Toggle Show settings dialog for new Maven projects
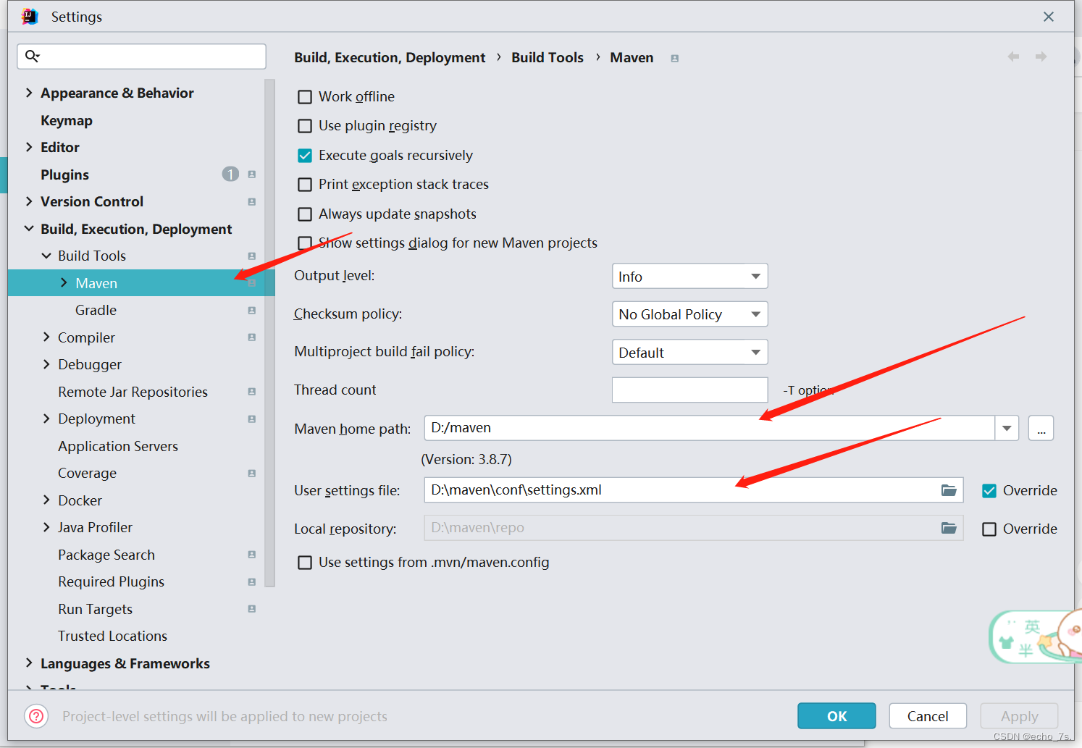Image resolution: width=1082 pixels, height=748 pixels. (305, 243)
